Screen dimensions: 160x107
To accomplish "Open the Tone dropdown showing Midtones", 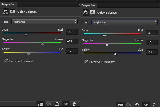I will pos(44,22).
